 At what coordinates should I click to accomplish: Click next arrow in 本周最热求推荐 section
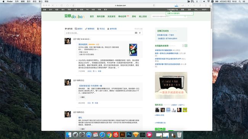point(186,46)
